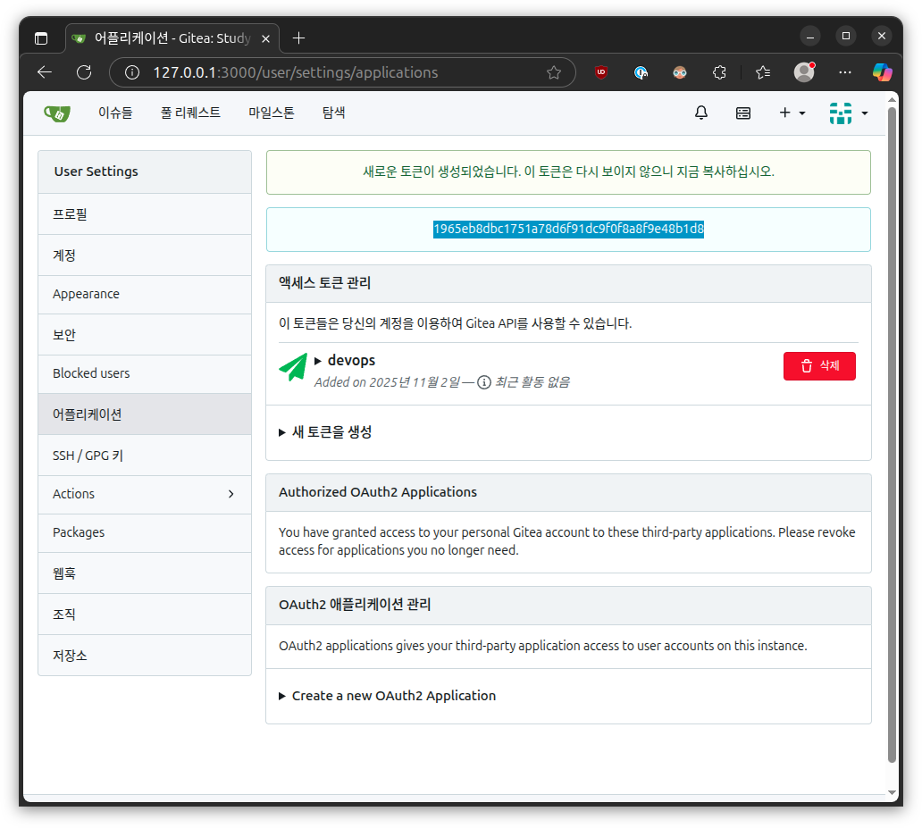Select 어플리케이션 in sidebar
Viewport: 922px width, 828px height.
tap(145, 414)
